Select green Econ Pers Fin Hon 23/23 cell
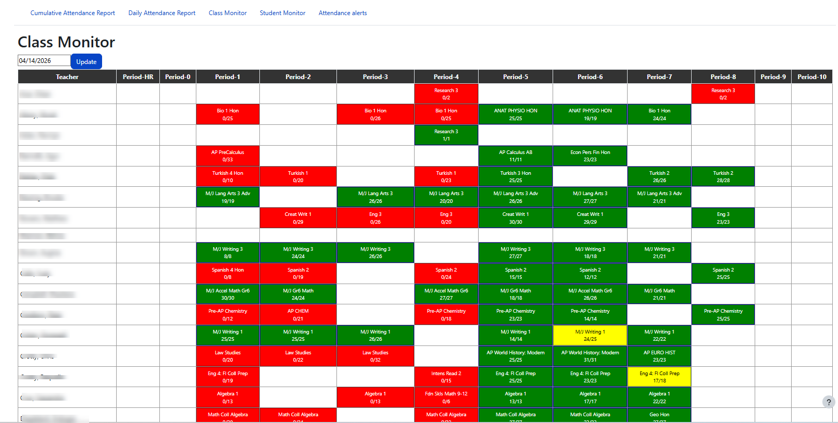Viewport: 838px width, 423px height. (590, 156)
